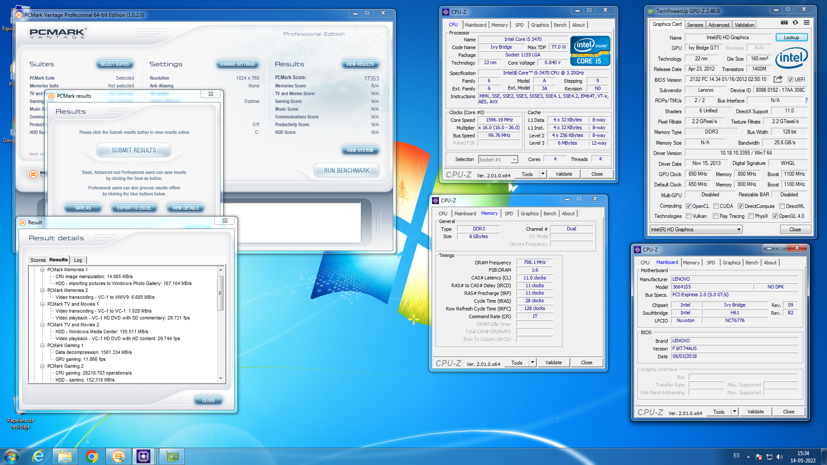Screen dimensions: 827x465
Task: Collapse the PCMark TV and Movies 1 node
Action: click(43, 304)
